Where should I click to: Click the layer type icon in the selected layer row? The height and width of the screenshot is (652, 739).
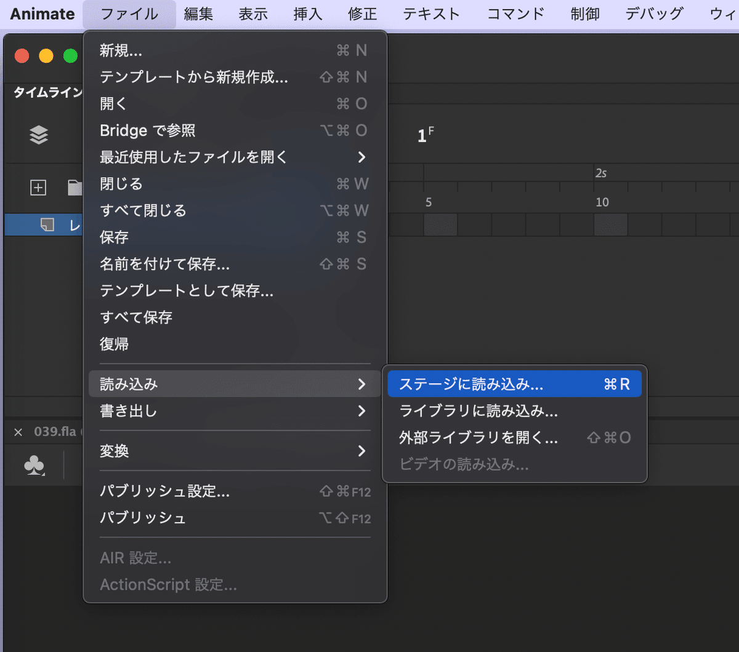click(47, 225)
